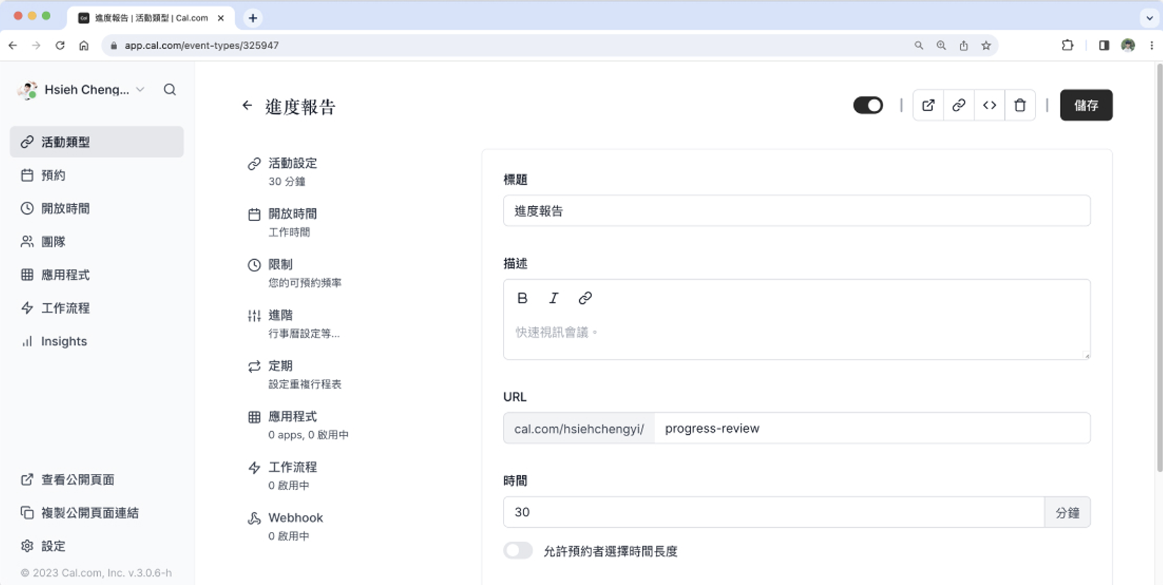Click the 分鐘 unit label
Screen dimensions: 1163x585
click(1067, 512)
